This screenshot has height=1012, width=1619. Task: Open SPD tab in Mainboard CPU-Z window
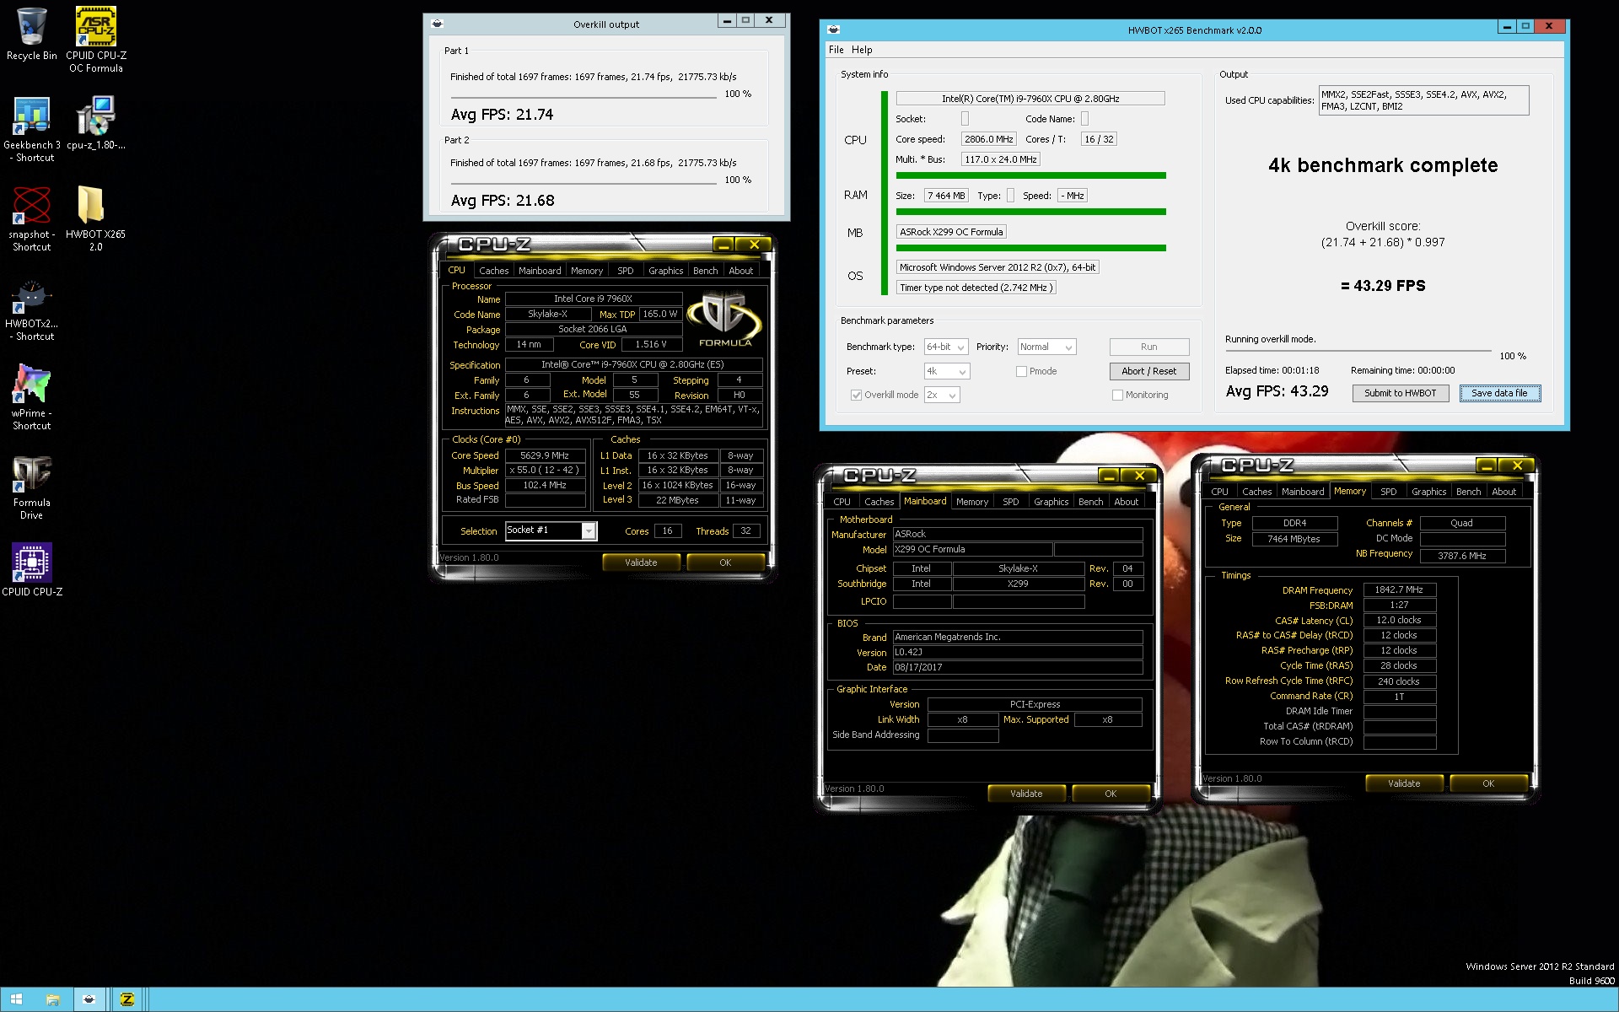coord(1010,502)
